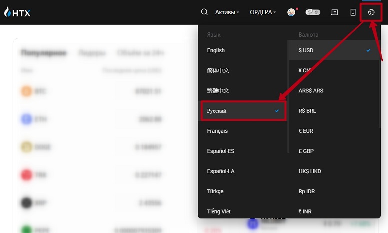Click the red TRX coin icon
This screenshot has height=233, width=388.
click(x=26, y=175)
